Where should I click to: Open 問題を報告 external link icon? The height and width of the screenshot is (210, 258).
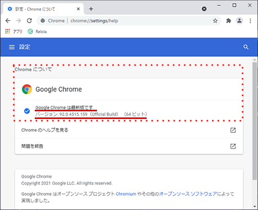[x=233, y=147]
